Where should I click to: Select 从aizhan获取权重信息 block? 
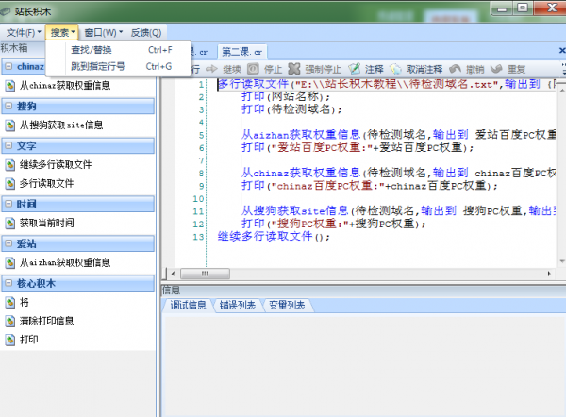65,262
